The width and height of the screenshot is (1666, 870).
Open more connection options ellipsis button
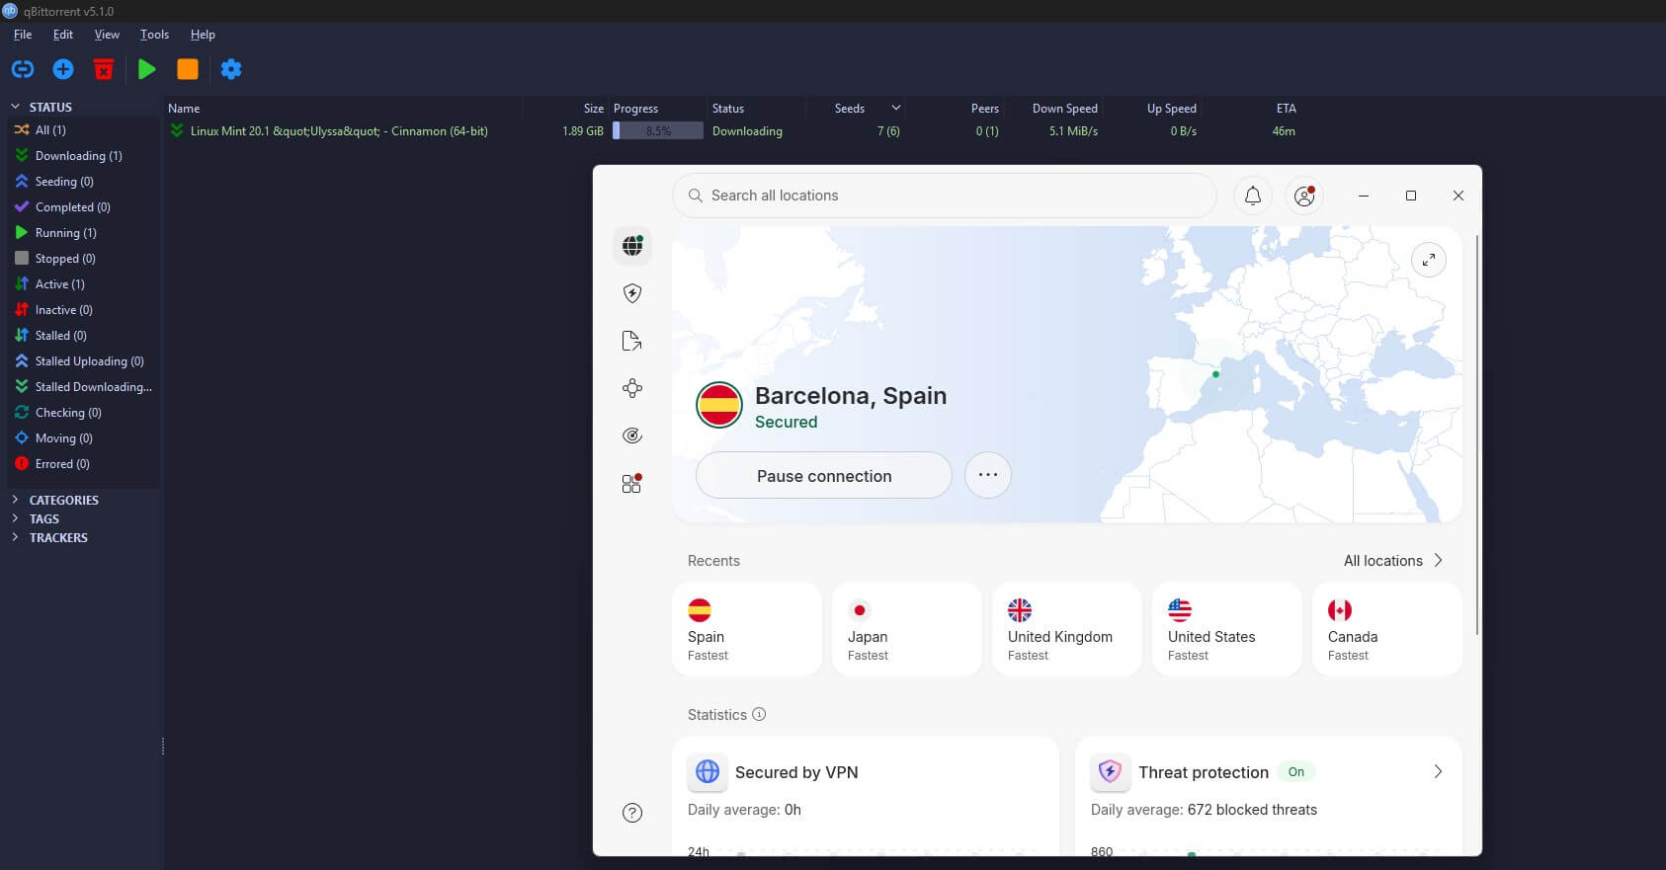click(988, 475)
